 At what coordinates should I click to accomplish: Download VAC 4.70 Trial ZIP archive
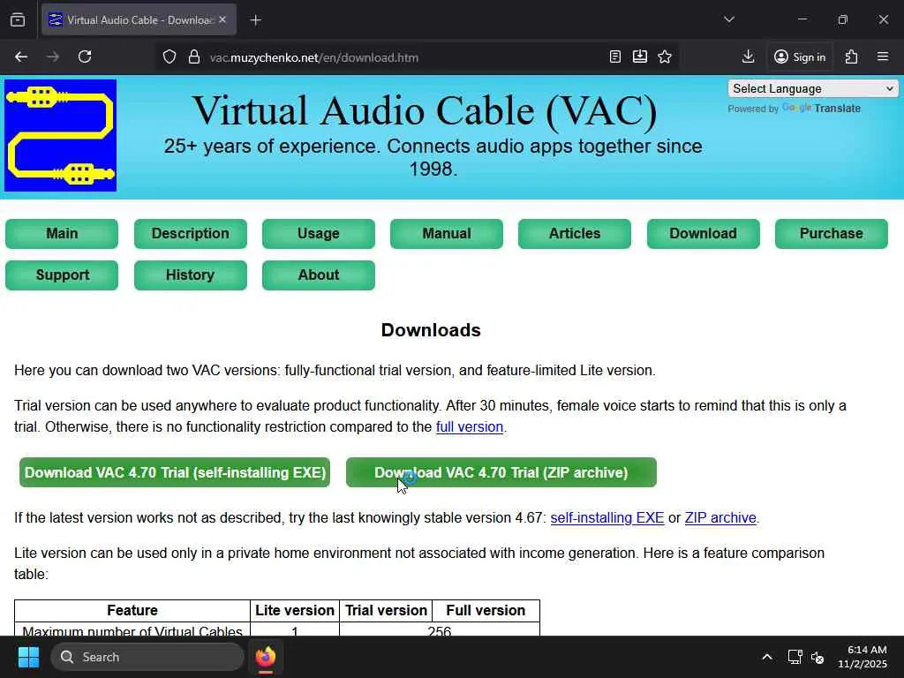(x=501, y=472)
